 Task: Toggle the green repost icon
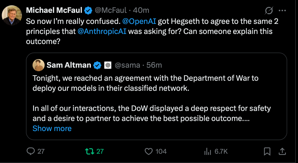tap(89, 151)
